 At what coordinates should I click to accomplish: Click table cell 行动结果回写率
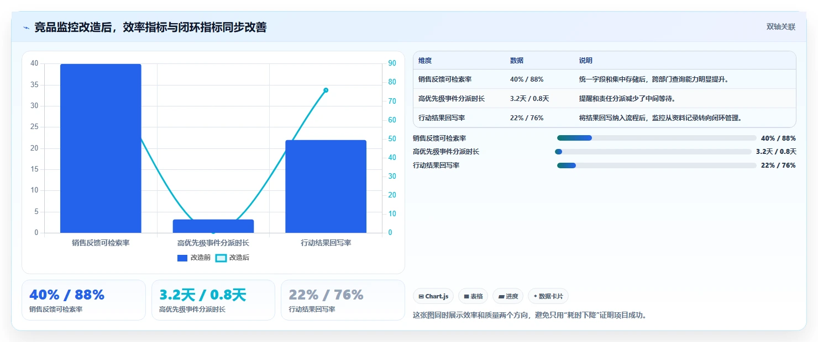click(442, 117)
